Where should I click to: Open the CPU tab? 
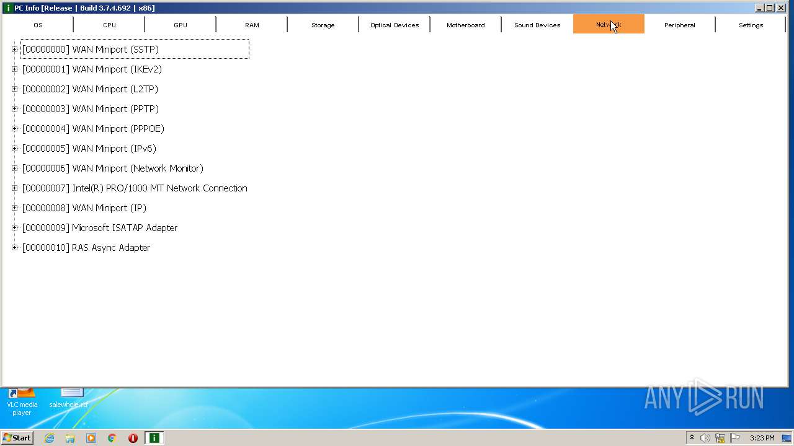(x=109, y=25)
